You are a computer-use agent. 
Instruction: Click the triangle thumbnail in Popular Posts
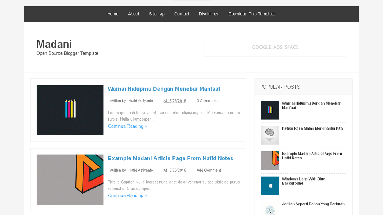click(270, 161)
